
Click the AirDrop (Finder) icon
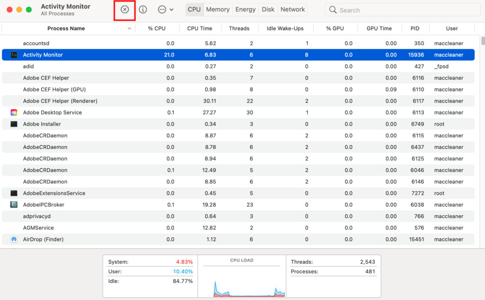pos(14,239)
